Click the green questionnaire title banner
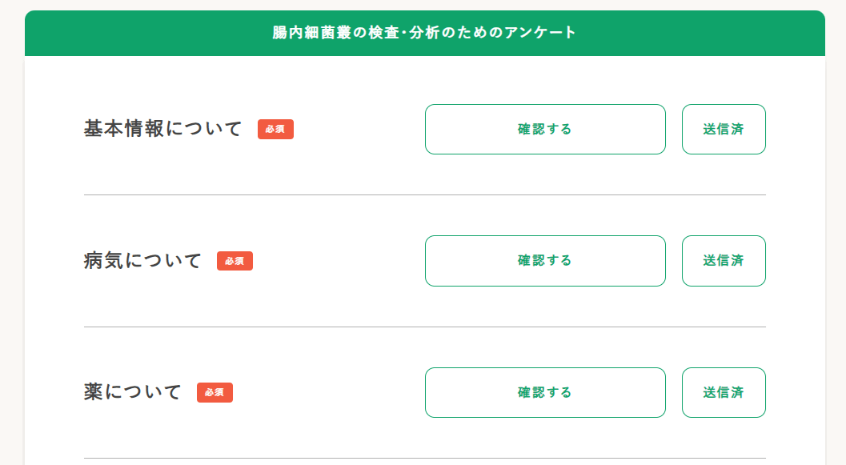Viewport: 846px width, 465px height. [423, 33]
